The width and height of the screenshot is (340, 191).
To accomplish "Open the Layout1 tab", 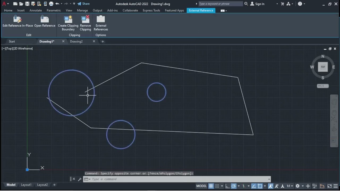I will click(26, 185).
